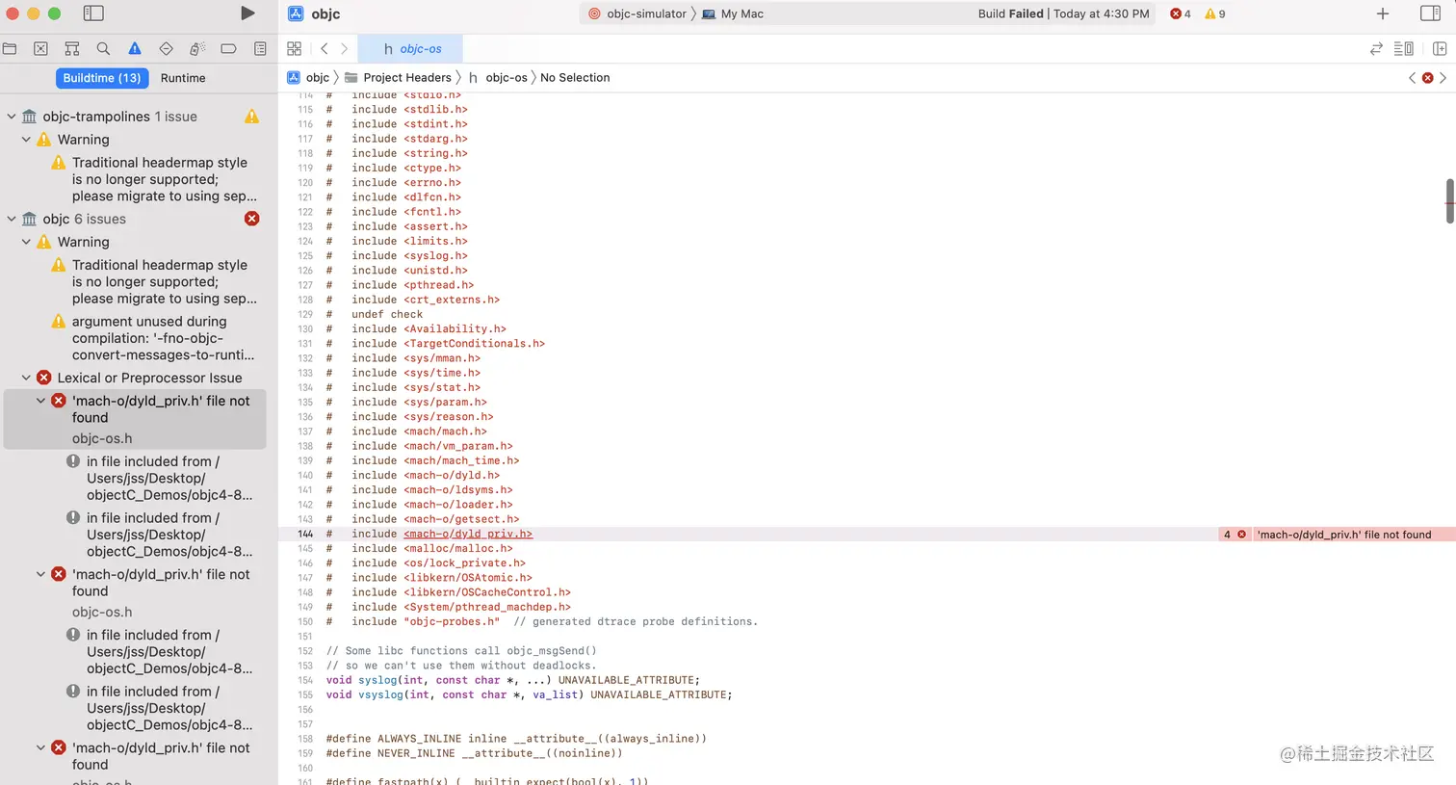Collapse Warning group under objc target

(x=26, y=242)
